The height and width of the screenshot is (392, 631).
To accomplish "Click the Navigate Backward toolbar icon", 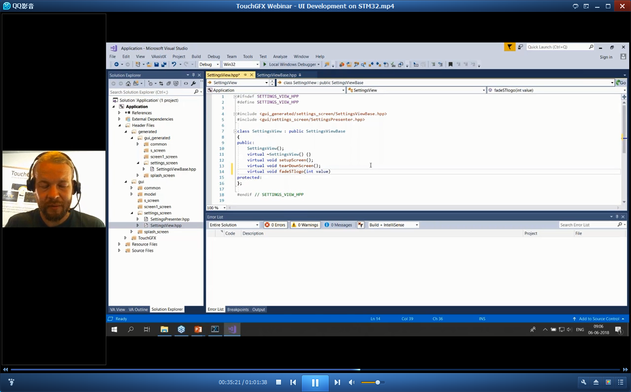I will click(x=117, y=64).
